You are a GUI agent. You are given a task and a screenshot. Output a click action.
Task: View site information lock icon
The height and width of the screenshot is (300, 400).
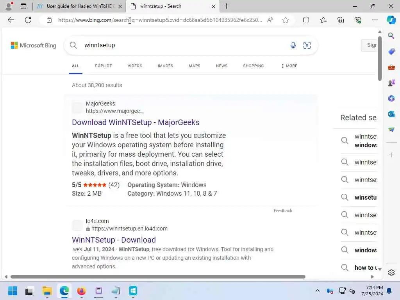(49, 20)
